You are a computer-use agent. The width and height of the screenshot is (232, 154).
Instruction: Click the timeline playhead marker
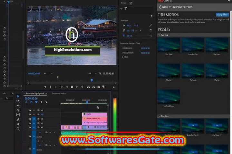87,102
